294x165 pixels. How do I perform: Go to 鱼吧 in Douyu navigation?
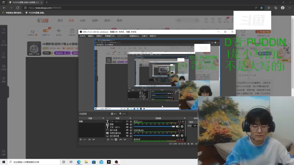click(x=119, y=21)
